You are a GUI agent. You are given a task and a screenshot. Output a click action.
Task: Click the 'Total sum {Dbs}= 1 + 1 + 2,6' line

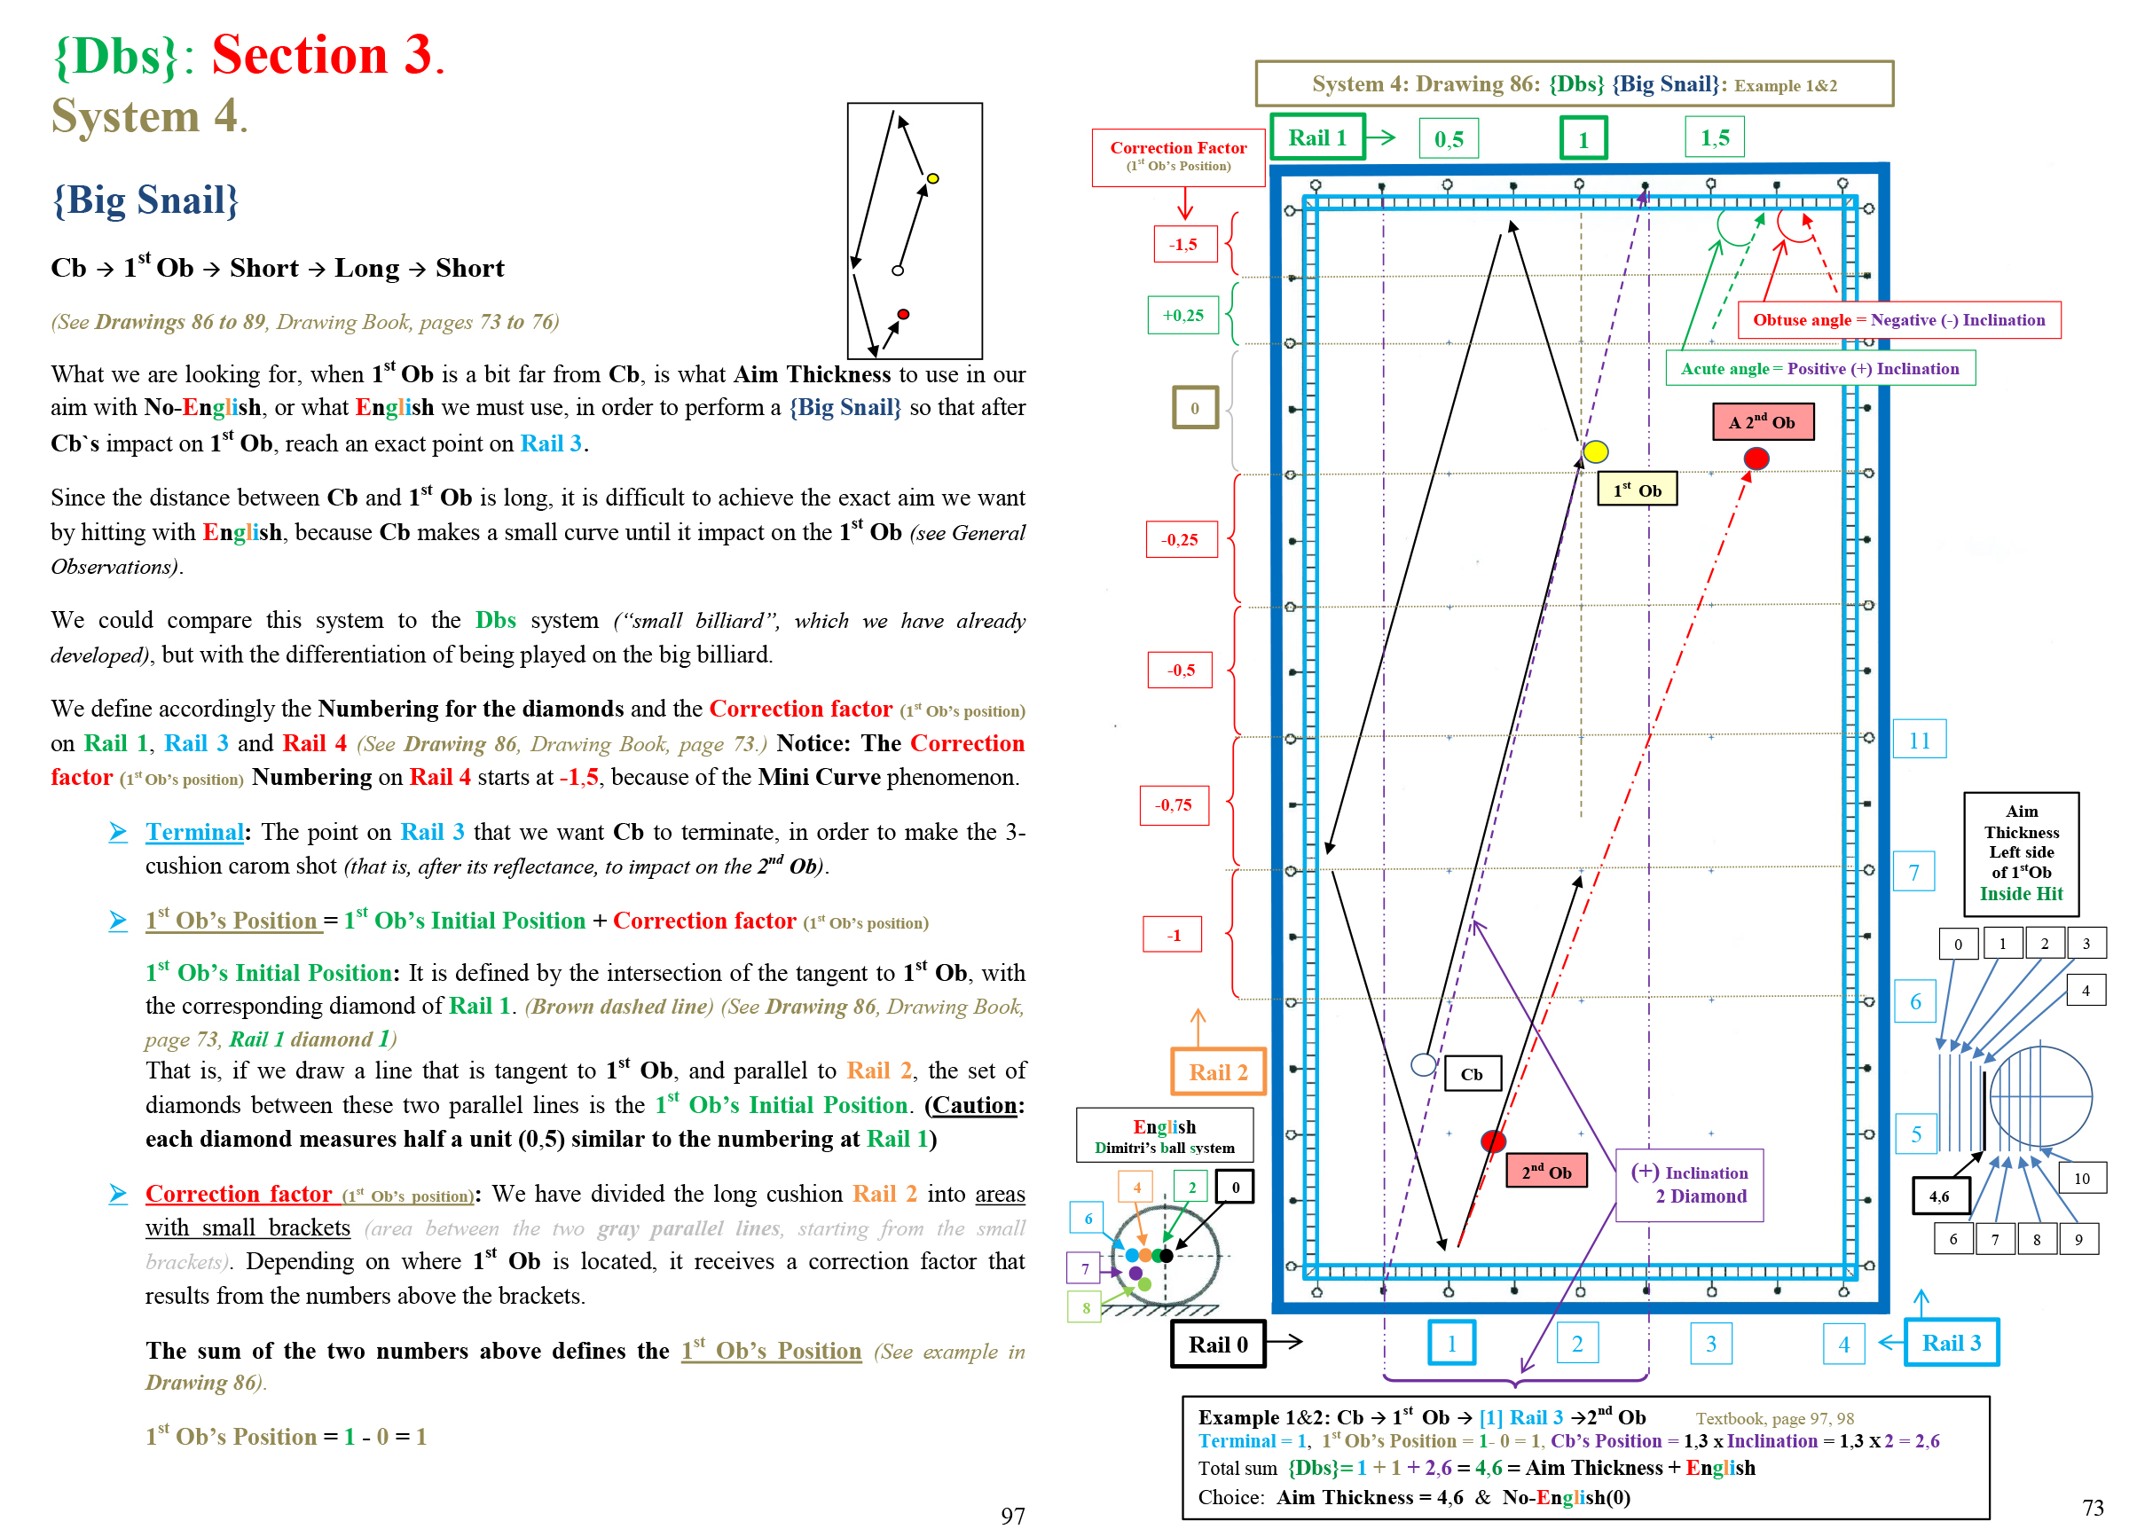pyautogui.click(x=1477, y=1467)
